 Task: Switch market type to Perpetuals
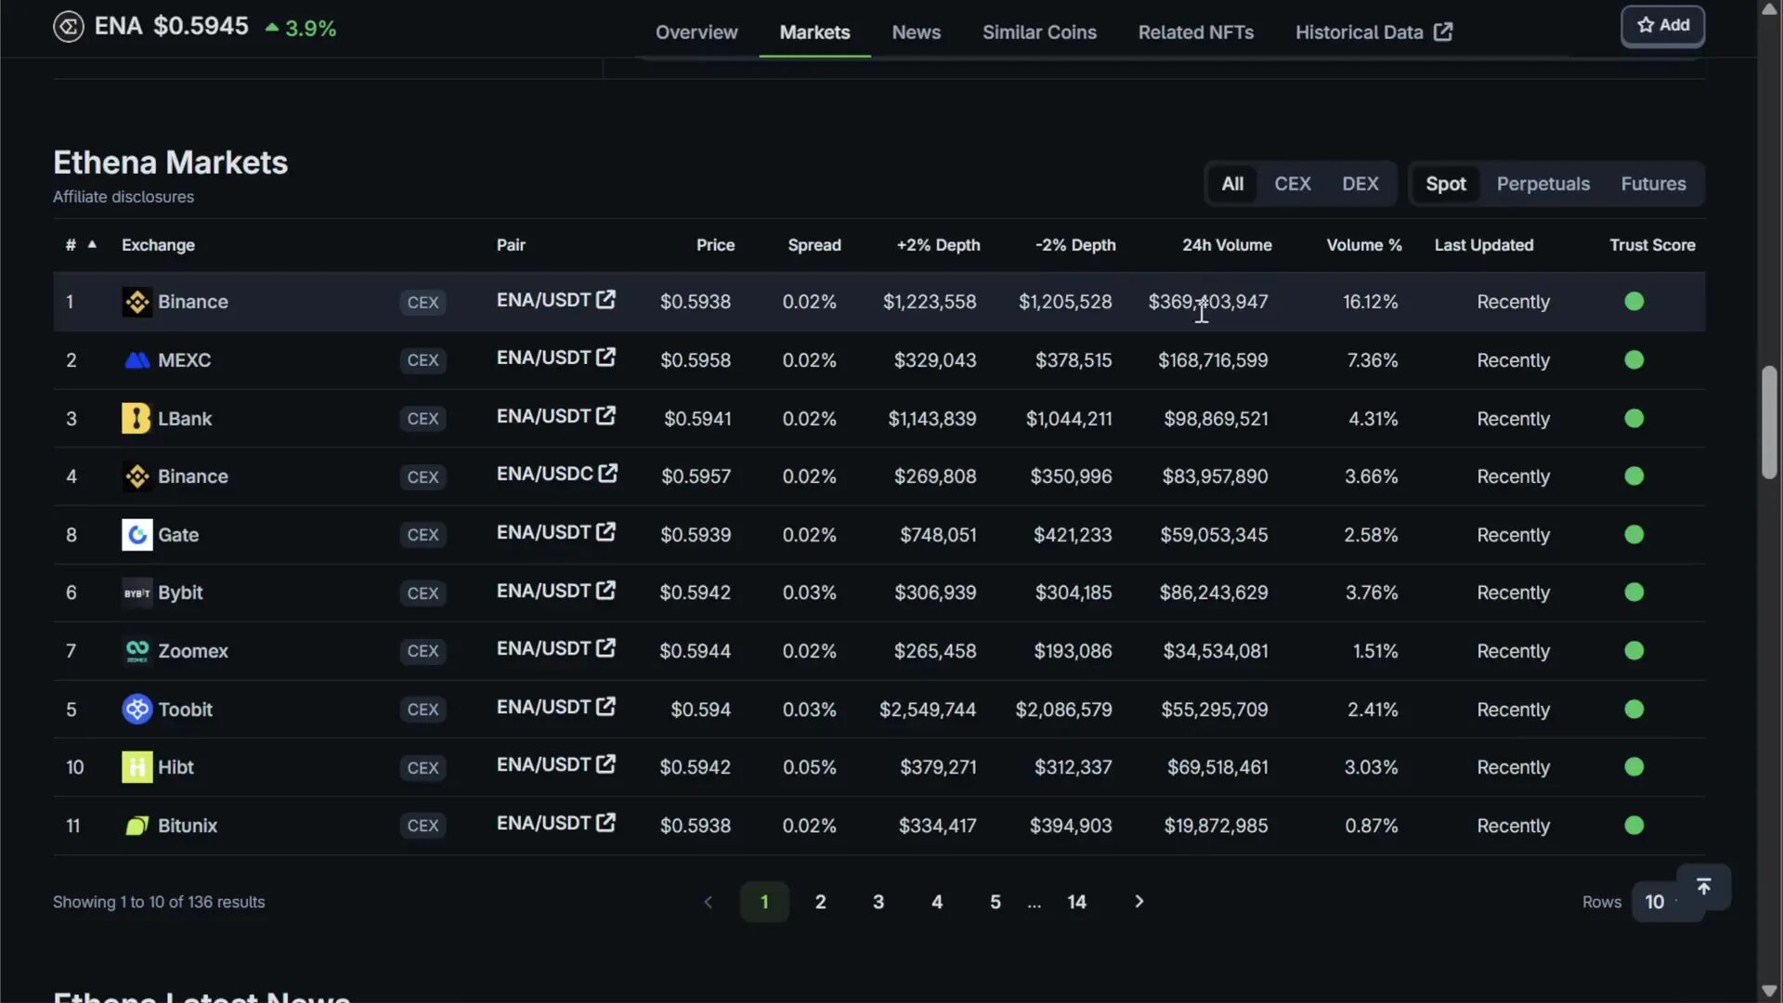1542,184
